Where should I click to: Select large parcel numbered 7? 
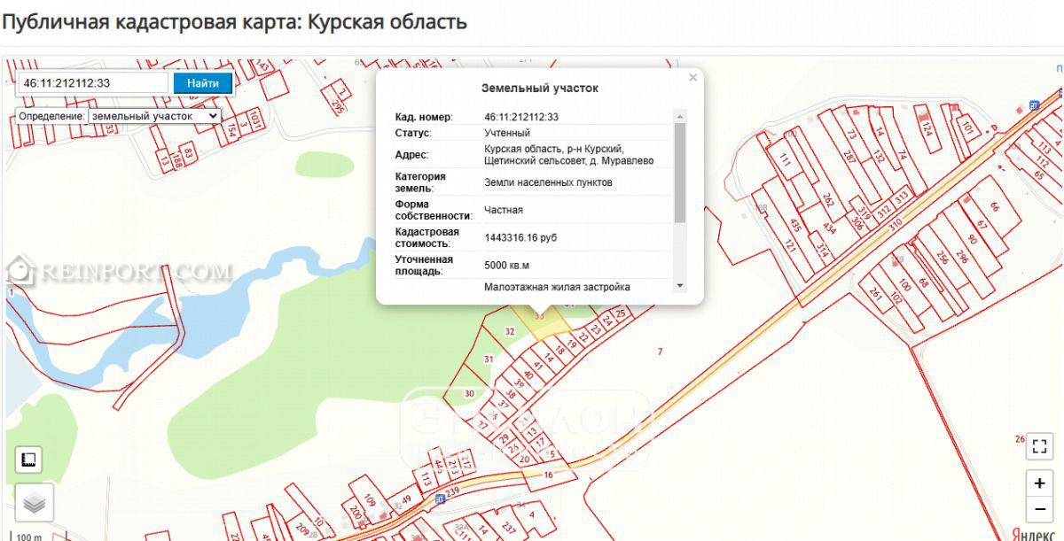(660, 352)
